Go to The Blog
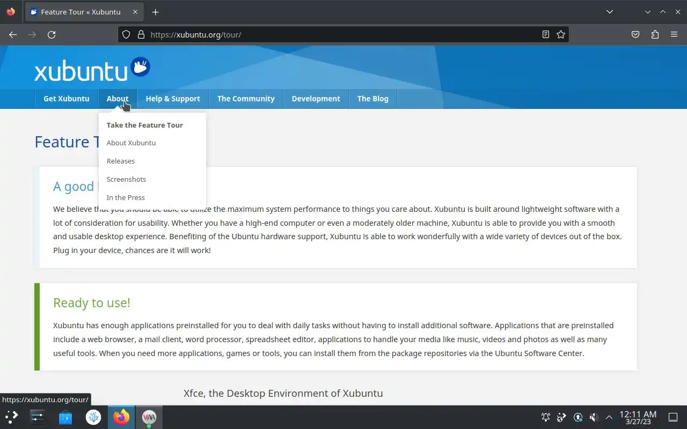The height and width of the screenshot is (429, 687). click(x=373, y=99)
